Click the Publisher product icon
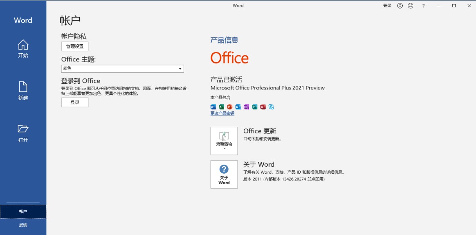 (254, 107)
